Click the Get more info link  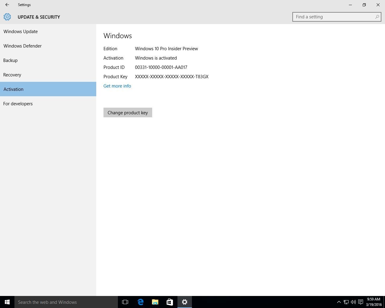coord(117,86)
